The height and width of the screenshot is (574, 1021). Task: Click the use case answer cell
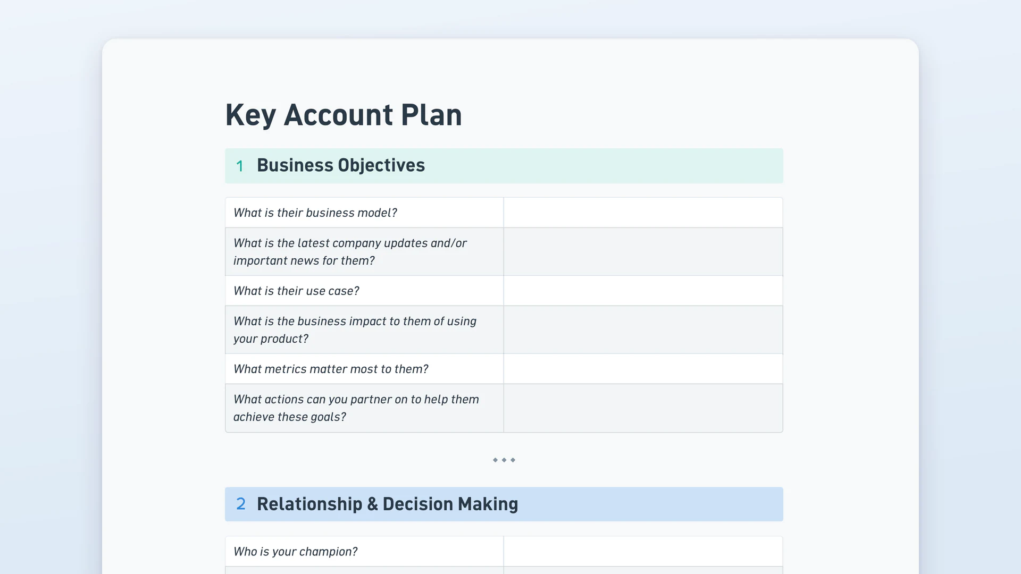pos(643,291)
